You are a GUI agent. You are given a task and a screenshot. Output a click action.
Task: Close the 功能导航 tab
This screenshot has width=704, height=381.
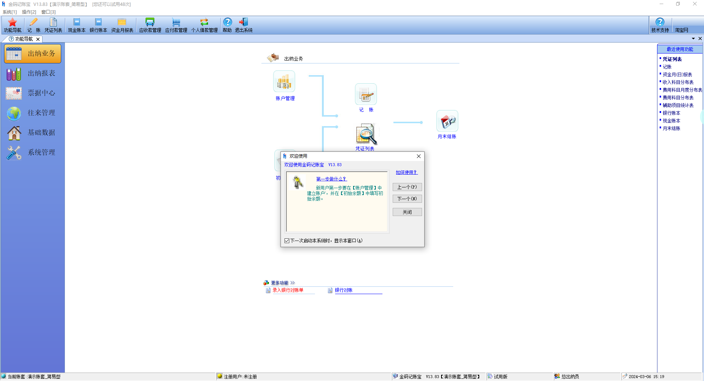pos(38,39)
